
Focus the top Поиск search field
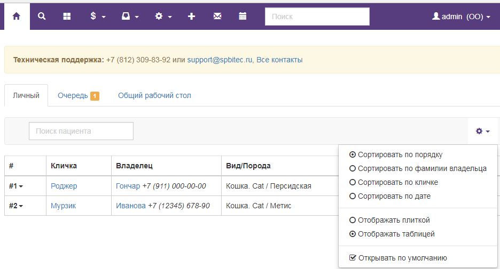pos(317,17)
